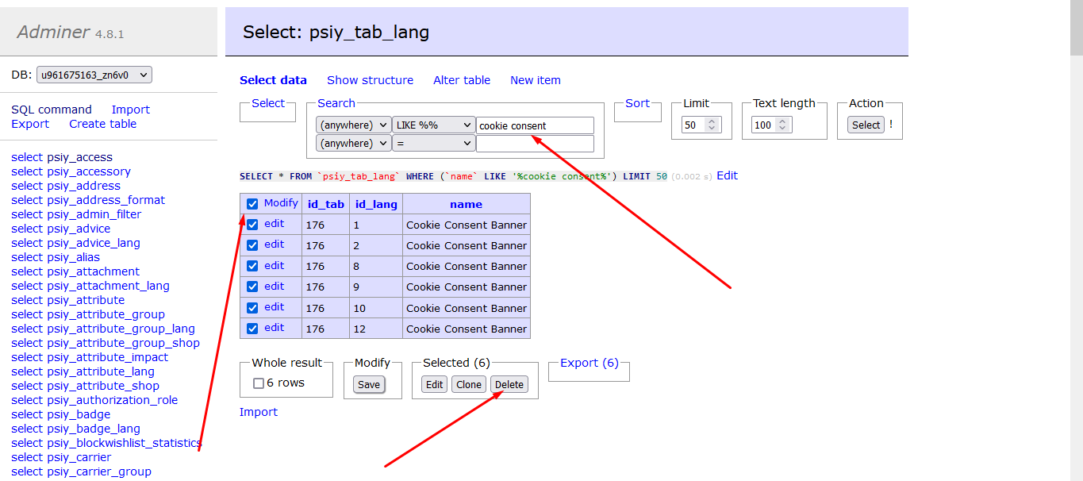Open Create table page

pyautogui.click(x=102, y=124)
